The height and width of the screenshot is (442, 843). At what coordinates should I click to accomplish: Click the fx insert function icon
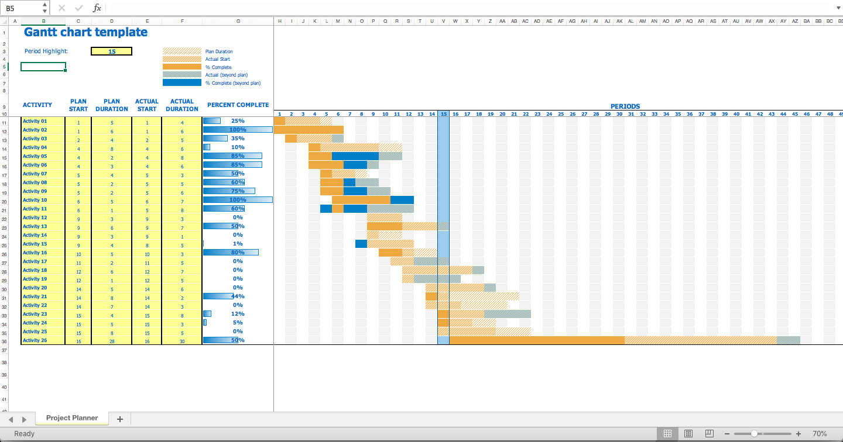[97, 8]
